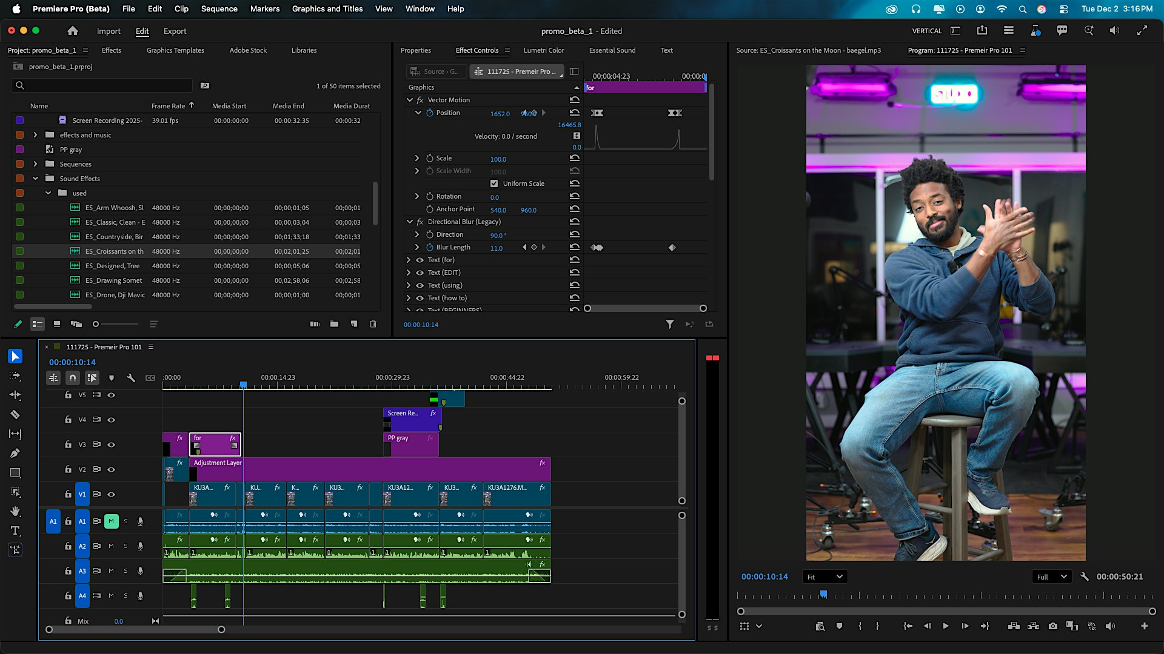
Task: Click the Lift icon in the program monitor
Action: tap(1014, 626)
